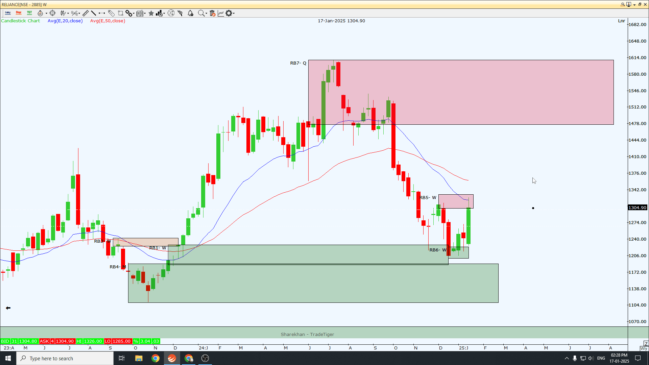The width and height of the screenshot is (649, 365).
Task: Click the magnifier zoom tool
Action: point(201,13)
